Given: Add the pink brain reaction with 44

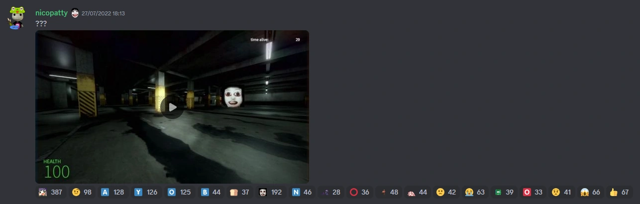Looking at the screenshot, I should 418,192.
